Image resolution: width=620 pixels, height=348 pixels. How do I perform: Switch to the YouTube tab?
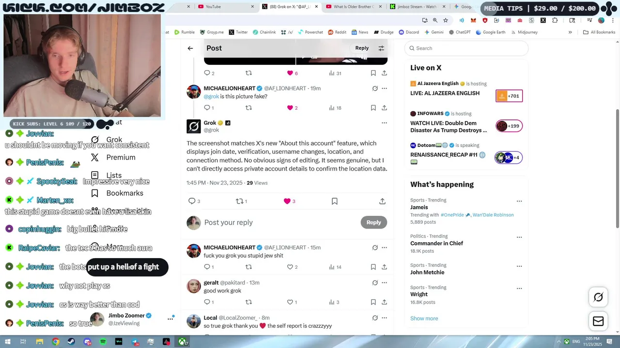223,7
